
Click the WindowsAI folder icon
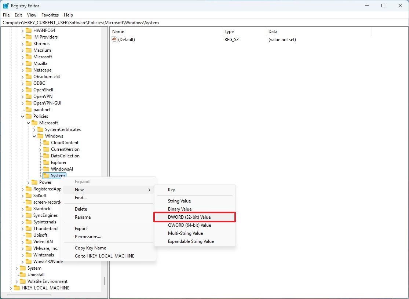point(47,169)
